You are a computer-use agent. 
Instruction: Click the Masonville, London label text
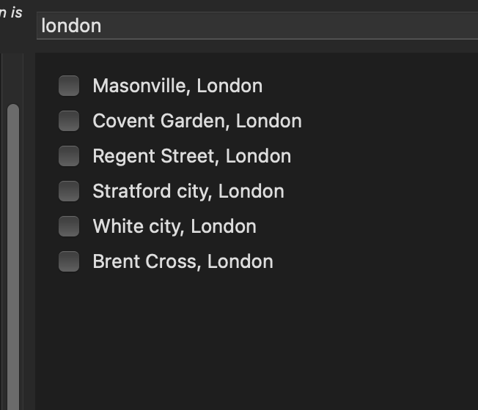click(x=177, y=86)
